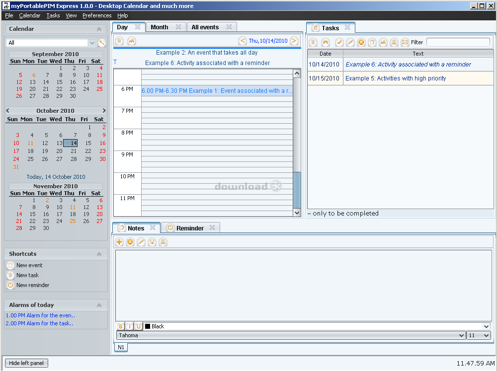497x372 pixels.
Task: Toggle underline formatting in Notes
Action: pyautogui.click(x=139, y=326)
